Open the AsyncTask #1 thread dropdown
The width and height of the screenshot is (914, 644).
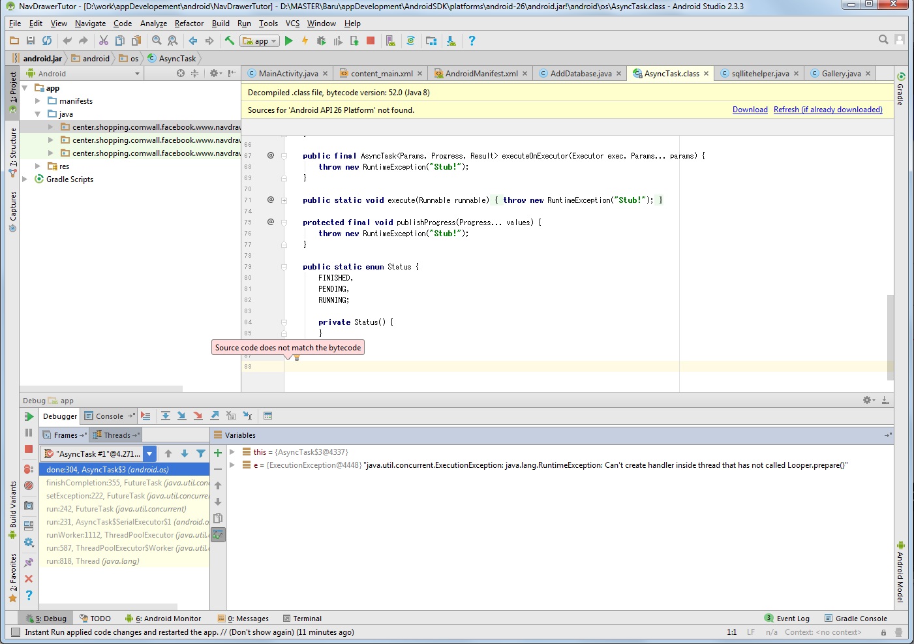coord(149,453)
